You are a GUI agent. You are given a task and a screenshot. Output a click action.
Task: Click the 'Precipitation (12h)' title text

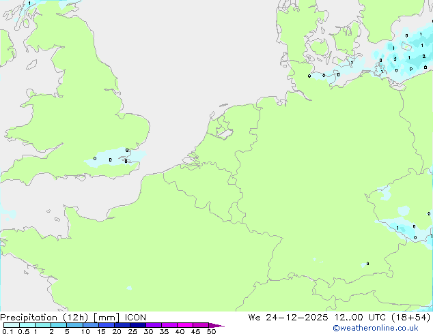[x=44, y=318]
